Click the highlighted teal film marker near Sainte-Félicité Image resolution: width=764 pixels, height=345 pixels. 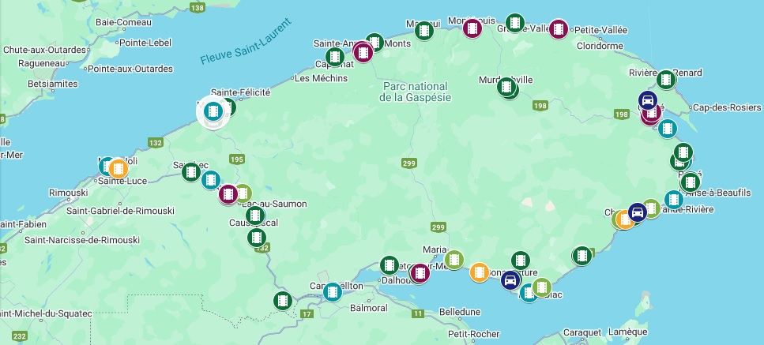213,111
